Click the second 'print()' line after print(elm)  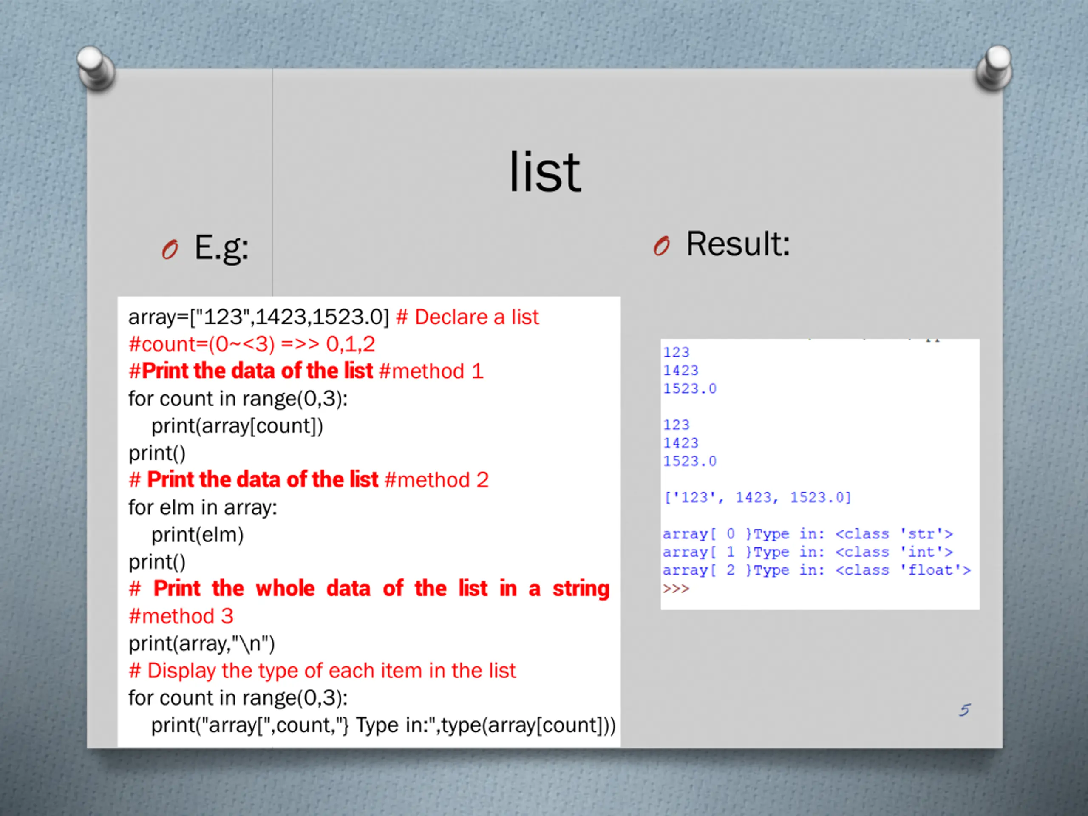157,562
